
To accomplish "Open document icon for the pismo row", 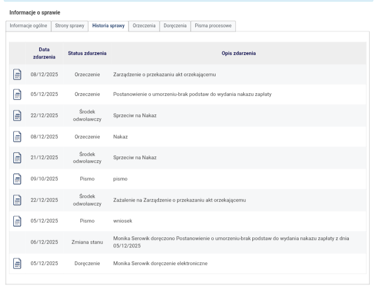I will pos(17,179).
